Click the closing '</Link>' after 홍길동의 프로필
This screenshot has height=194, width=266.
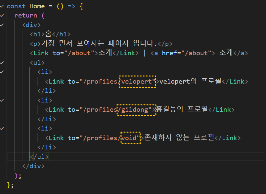221,110
